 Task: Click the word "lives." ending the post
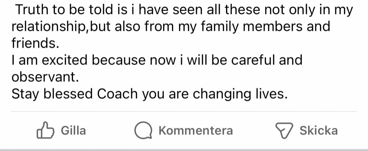tap(270, 94)
